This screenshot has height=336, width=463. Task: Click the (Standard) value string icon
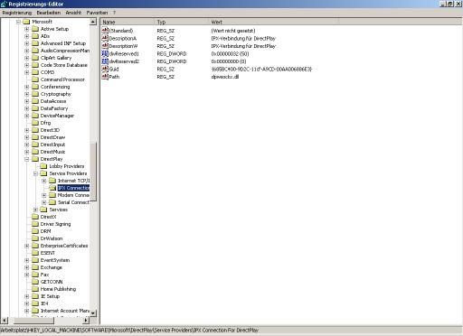pyautogui.click(x=105, y=31)
